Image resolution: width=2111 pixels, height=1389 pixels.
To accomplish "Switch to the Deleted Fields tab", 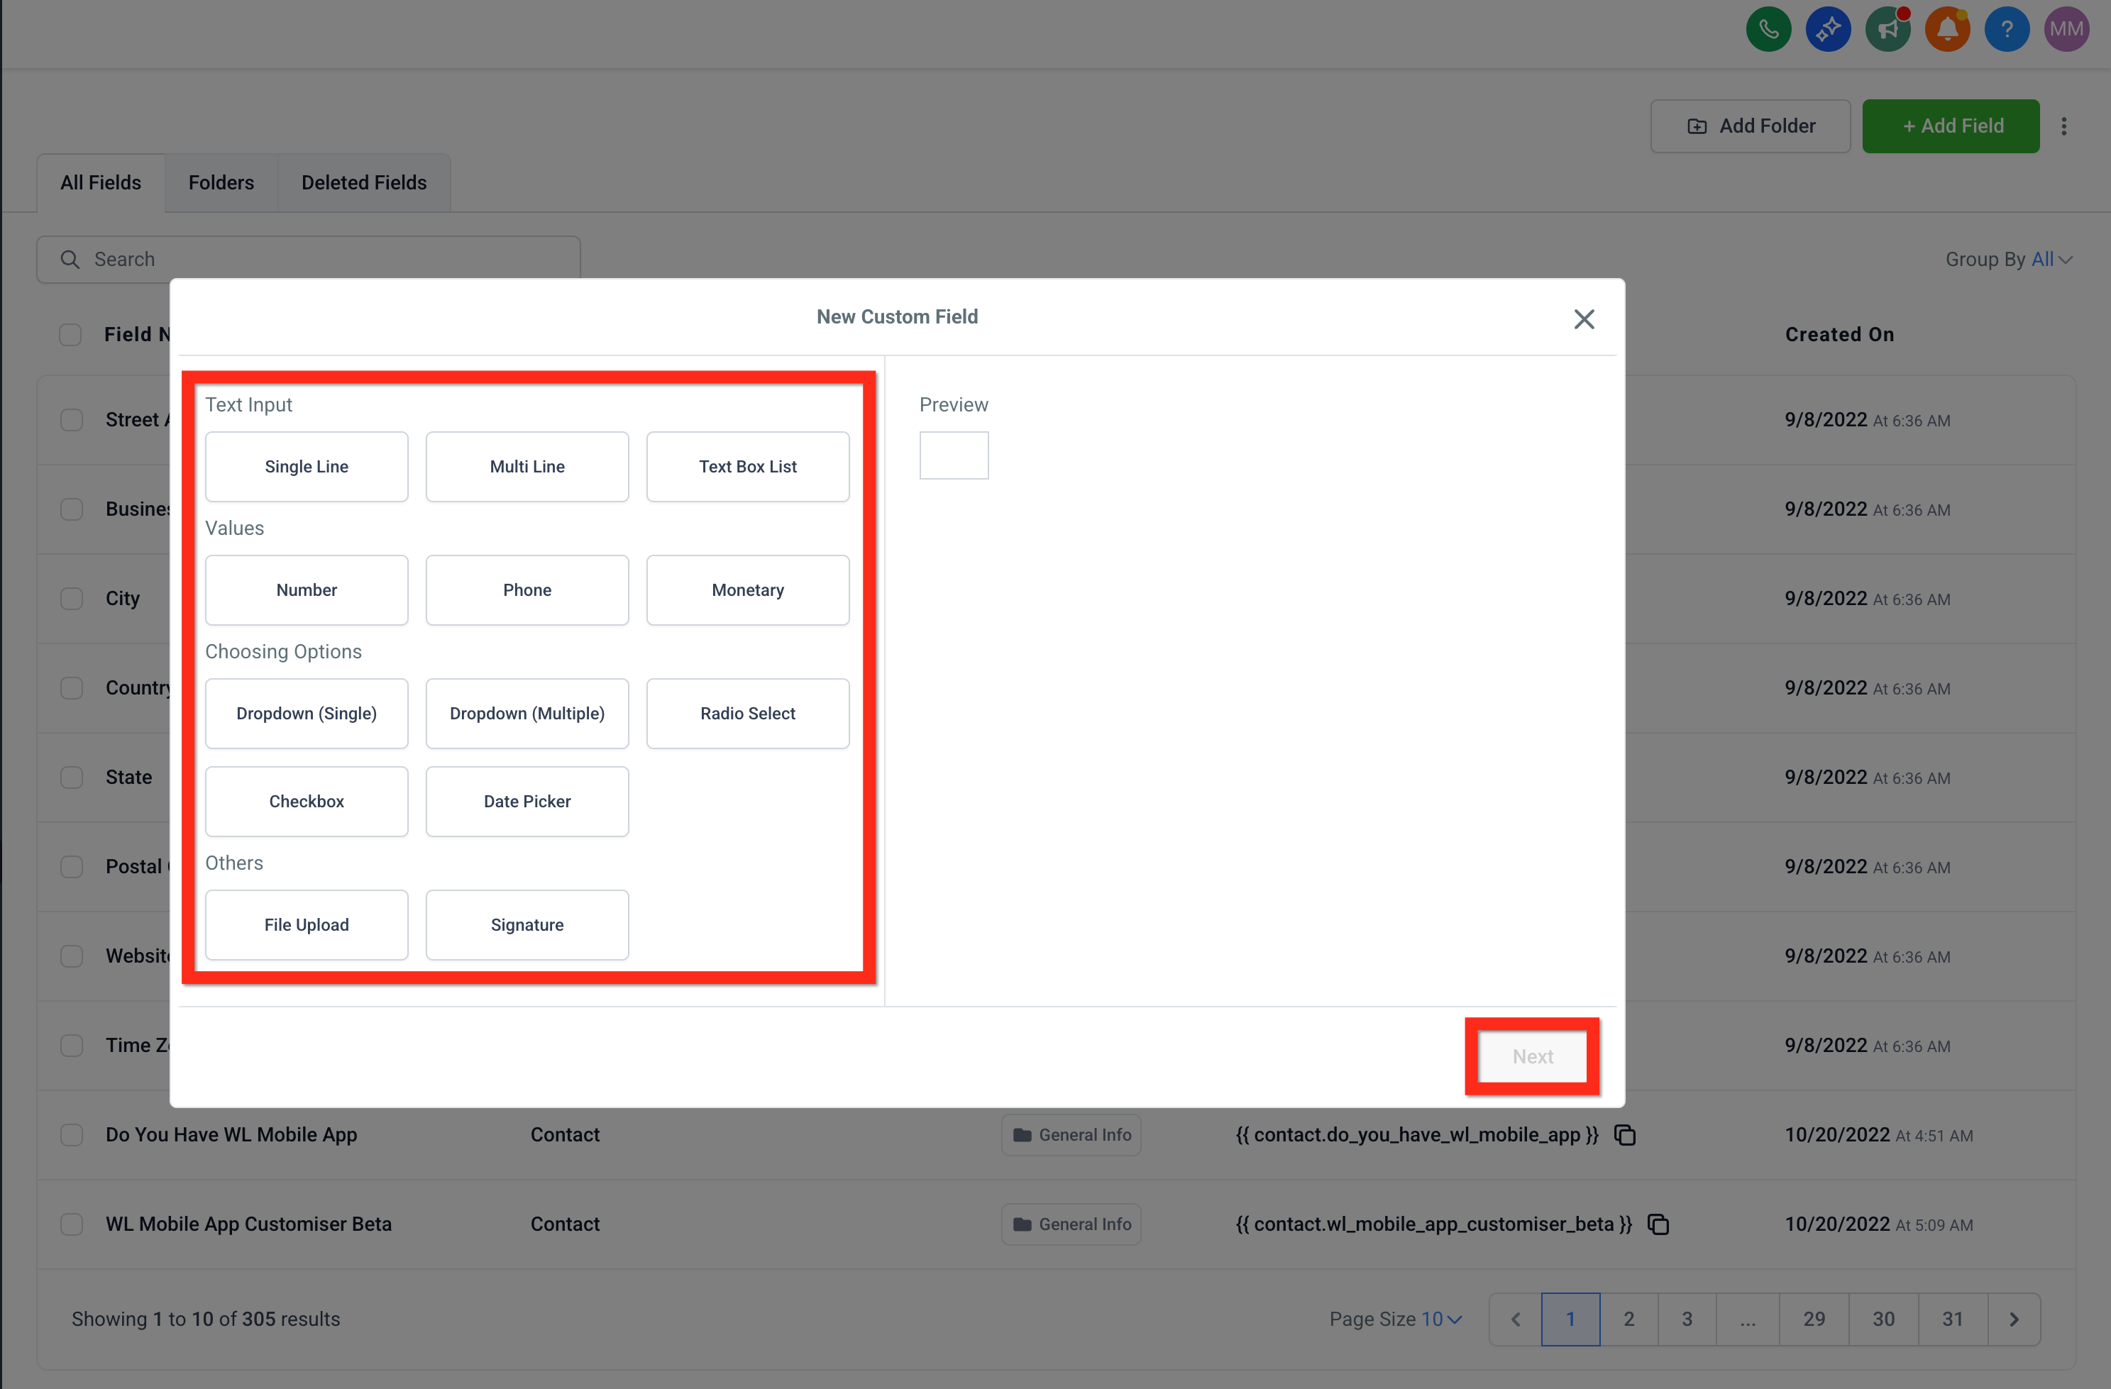I will pyautogui.click(x=363, y=183).
